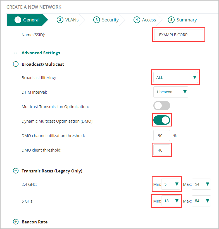Viewport: 219px width, 229px height.
Task: Click the Name (SSID) label
Action: click(x=33, y=35)
